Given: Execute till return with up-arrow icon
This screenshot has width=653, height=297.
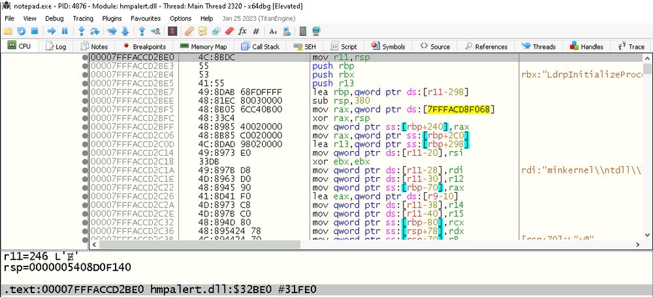Looking at the screenshot, I should 142,31.
